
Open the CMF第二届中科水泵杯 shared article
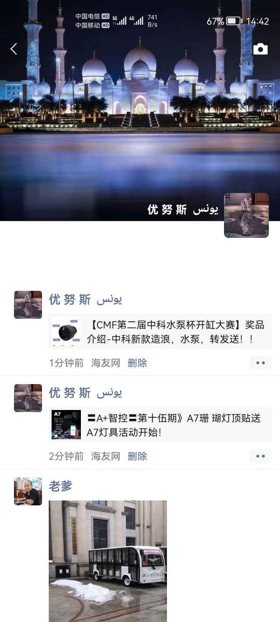(160, 332)
